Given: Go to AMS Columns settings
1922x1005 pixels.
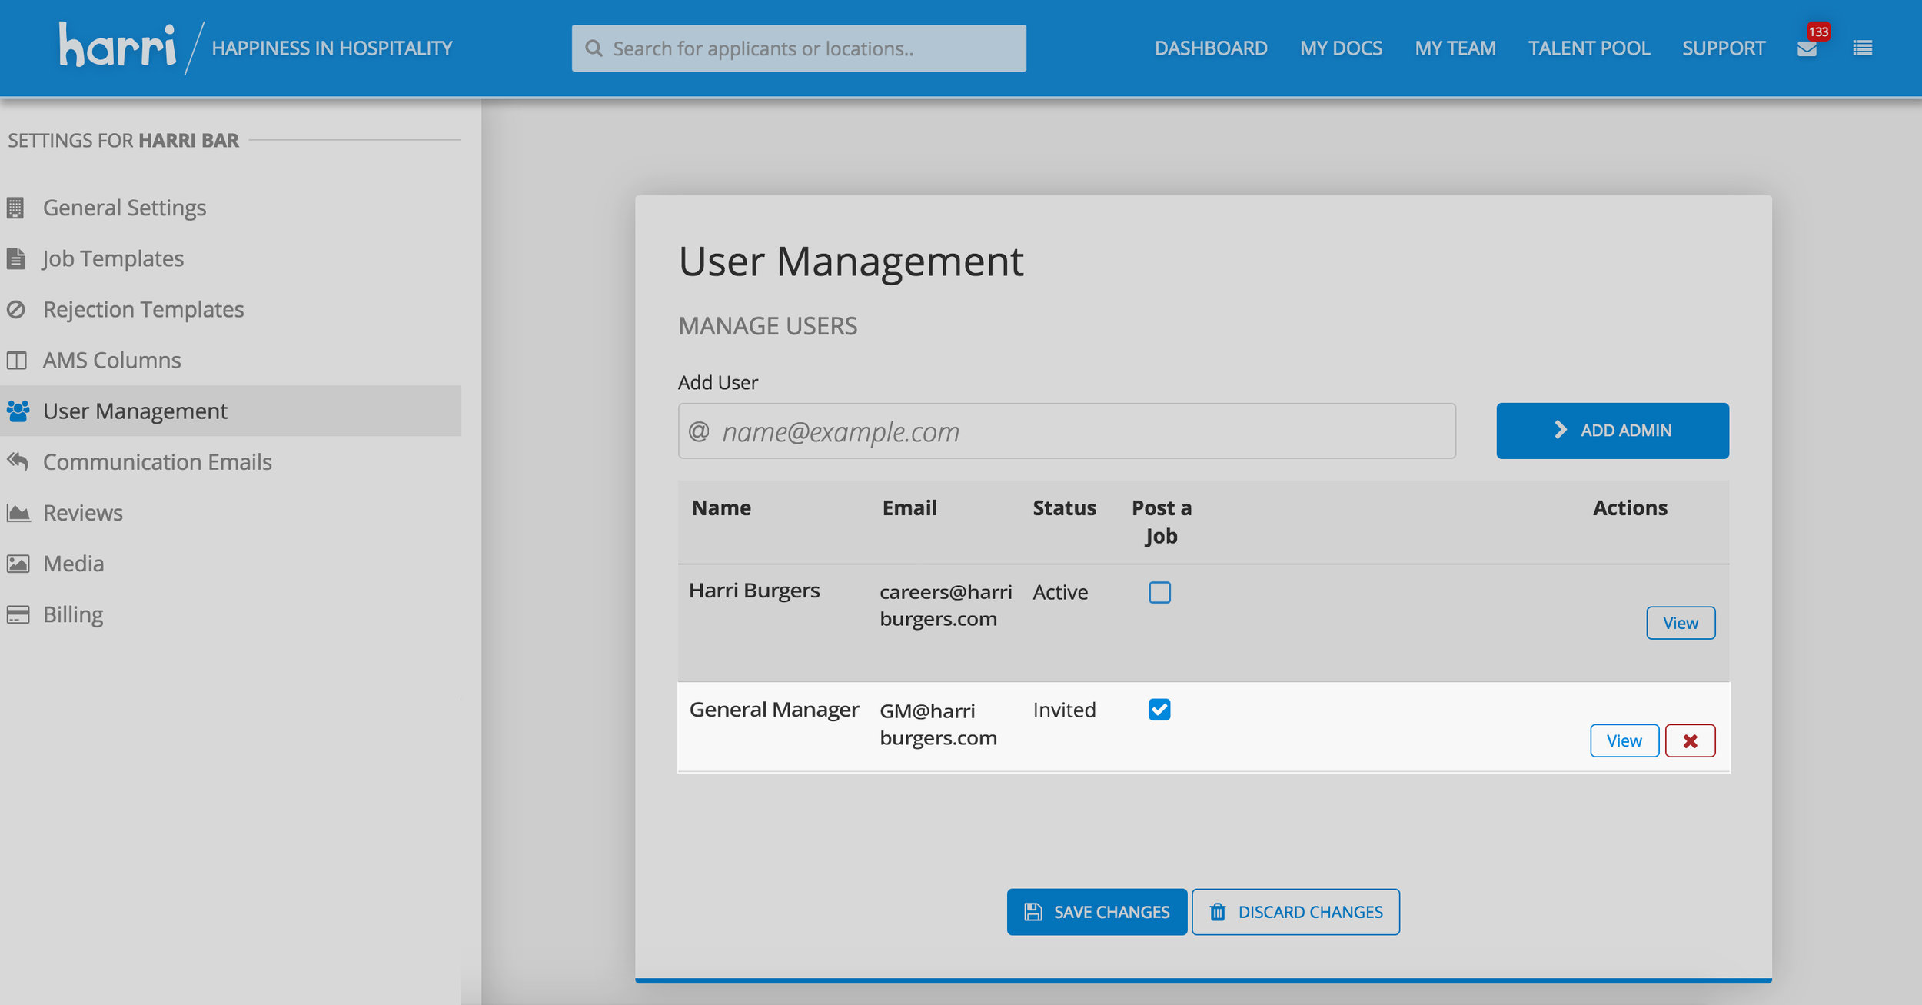Looking at the screenshot, I should tap(111, 360).
